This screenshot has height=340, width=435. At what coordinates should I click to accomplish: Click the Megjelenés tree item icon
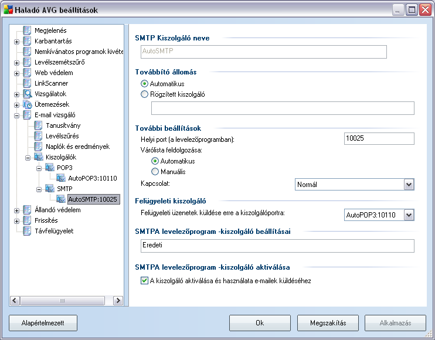coord(27,30)
